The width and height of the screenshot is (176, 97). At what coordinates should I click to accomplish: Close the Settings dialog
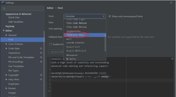pyautogui.click(x=171, y=3)
